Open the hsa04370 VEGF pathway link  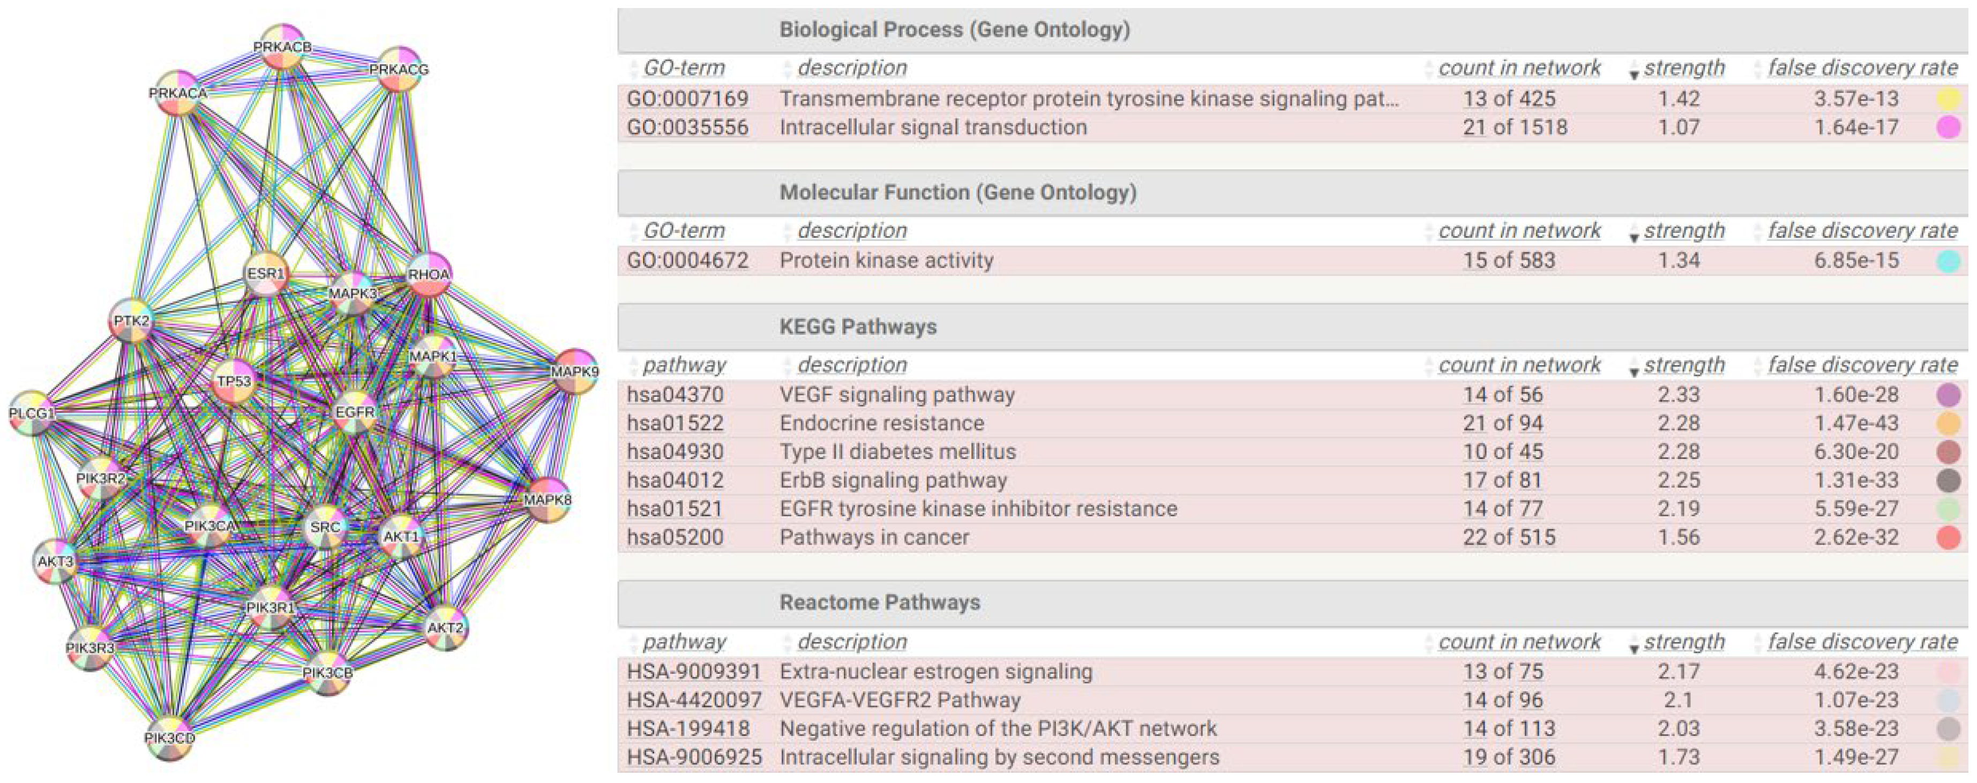point(675,395)
